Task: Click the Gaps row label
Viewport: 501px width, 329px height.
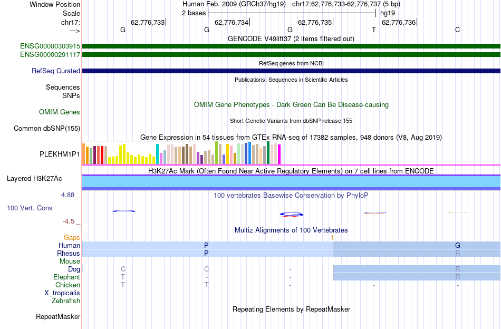Action: [x=72, y=237]
